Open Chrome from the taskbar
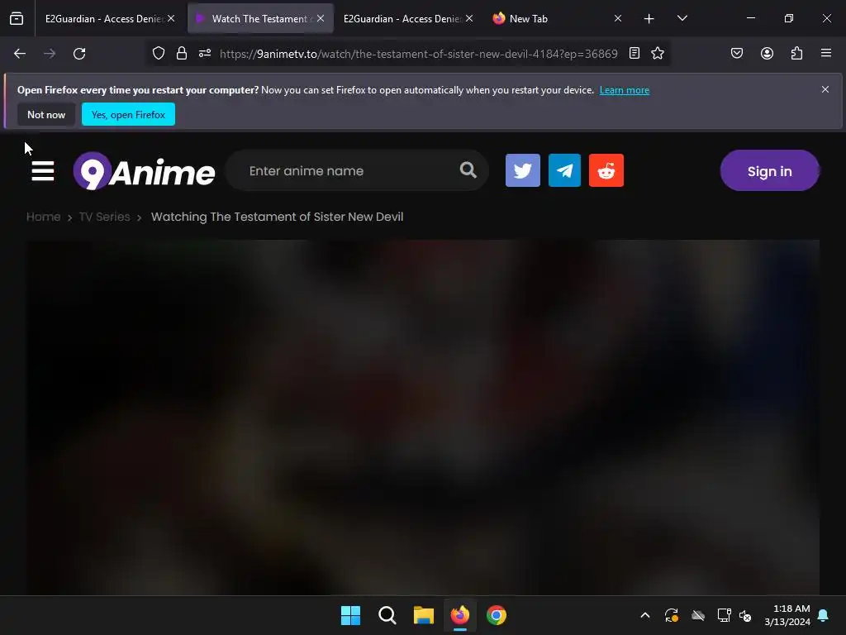The width and height of the screenshot is (846, 635). 497,615
